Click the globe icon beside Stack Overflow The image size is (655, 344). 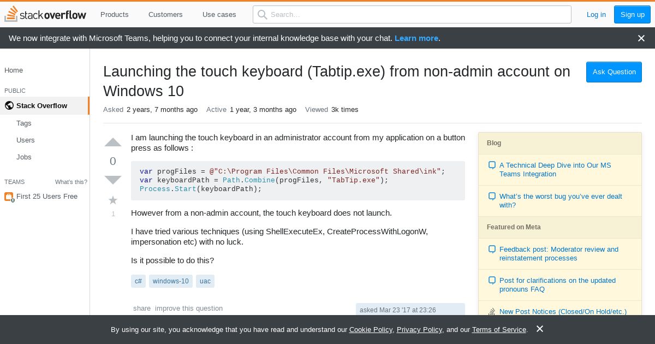9,106
